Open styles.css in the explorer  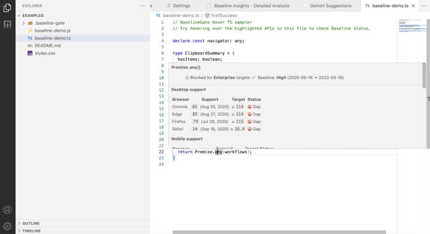point(45,53)
